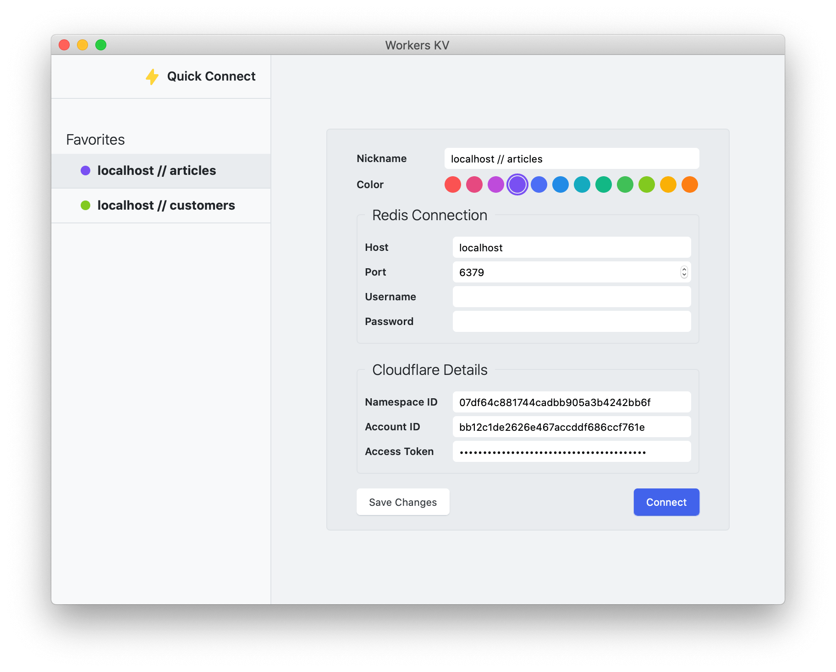Choose the selected purple color swatch
The width and height of the screenshot is (836, 672).
(517, 184)
